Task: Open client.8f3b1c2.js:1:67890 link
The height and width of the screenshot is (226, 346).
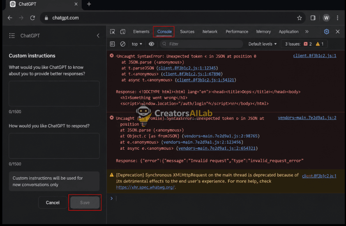Action: [x=192, y=74]
